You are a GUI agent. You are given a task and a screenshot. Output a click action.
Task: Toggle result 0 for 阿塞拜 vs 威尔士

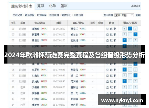coord(135,35)
